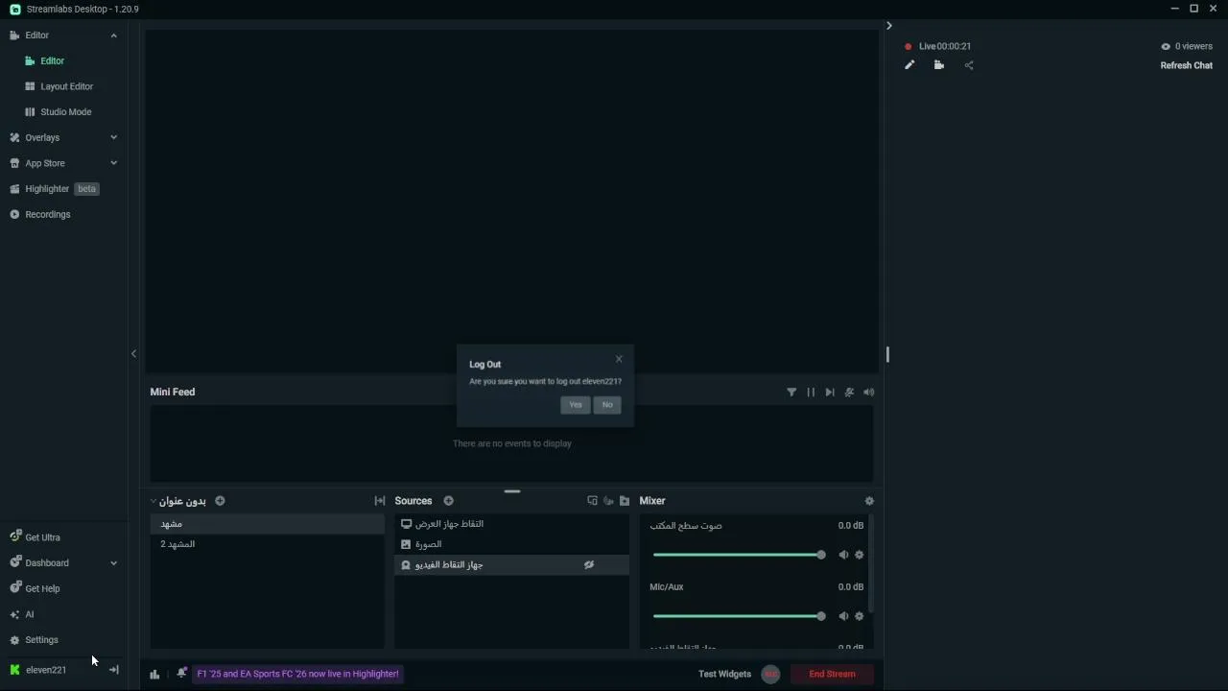Expand the Overlays sidebar section
The height and width of the screenshot is (691, 1228).
(x=113, y=137)
